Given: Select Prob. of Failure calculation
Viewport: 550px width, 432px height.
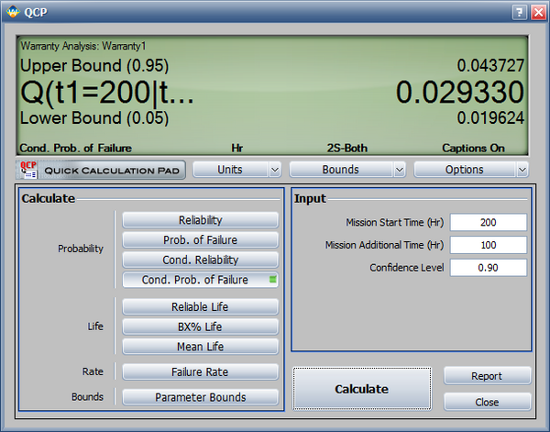Looking at the screenshot, I should (200, 240).
